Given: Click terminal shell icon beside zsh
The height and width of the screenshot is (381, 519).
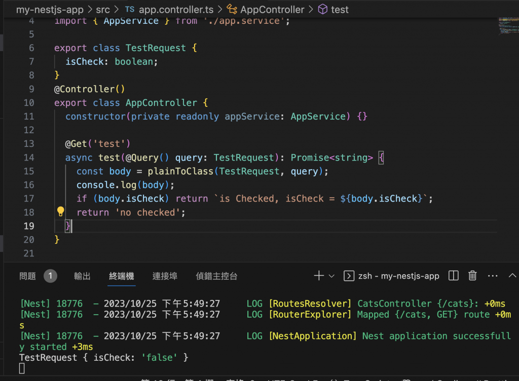Looking at the screenshot, I should tap(349, 276).
